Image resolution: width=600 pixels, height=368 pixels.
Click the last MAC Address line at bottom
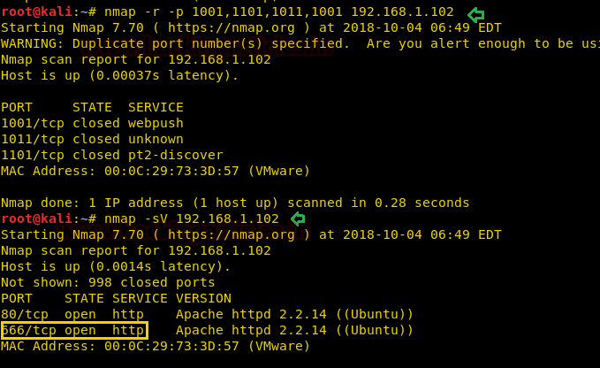tap(156, 346)
